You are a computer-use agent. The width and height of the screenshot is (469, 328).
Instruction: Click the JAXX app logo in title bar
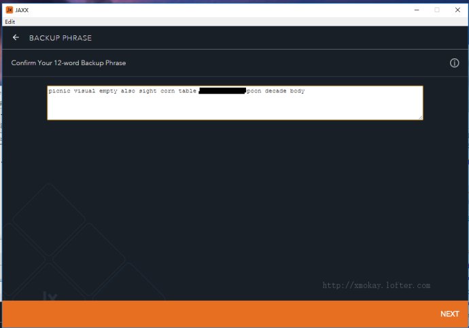coord(10,10)
